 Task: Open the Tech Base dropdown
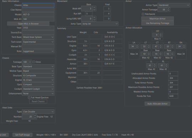click(38, 37)
